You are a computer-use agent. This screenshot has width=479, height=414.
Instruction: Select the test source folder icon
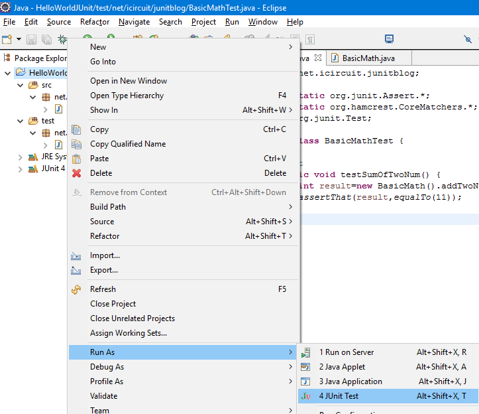(x=33, y=121)
